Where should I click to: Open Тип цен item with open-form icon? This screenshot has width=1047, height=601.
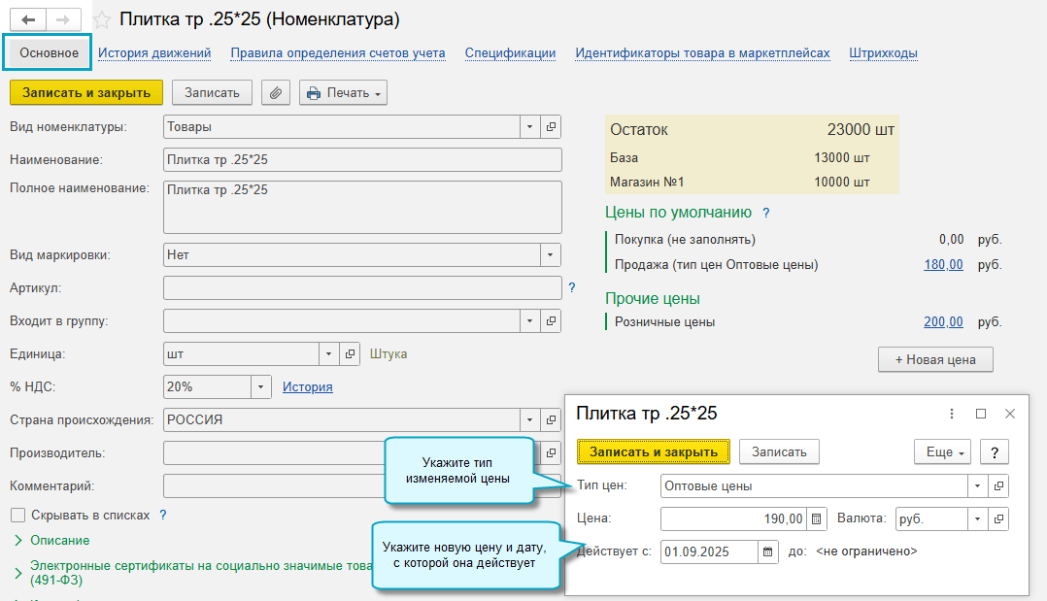click(997, 485)
